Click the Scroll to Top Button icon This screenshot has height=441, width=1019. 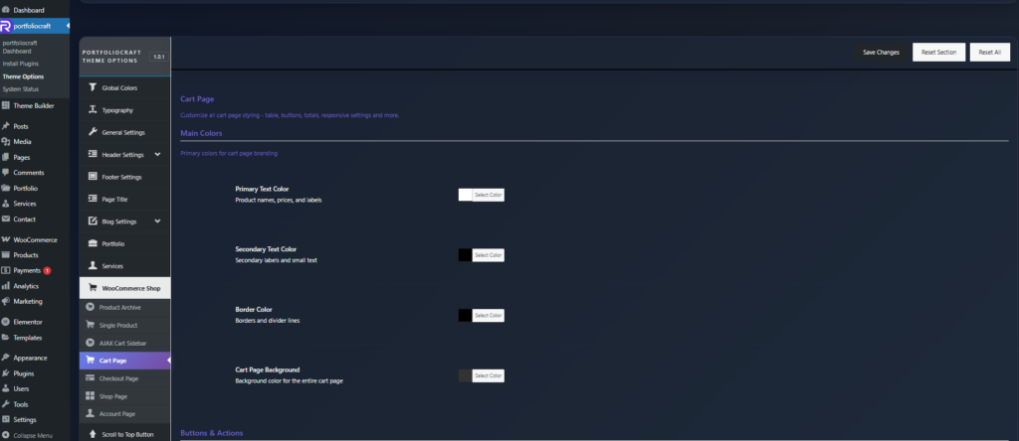pos(93,434)
